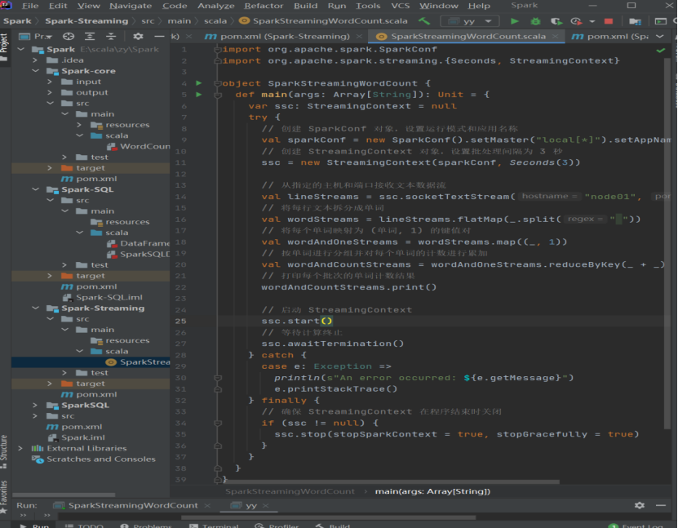
Task: Click scala in the navigation breadcrumb
Action: point(215,20)
